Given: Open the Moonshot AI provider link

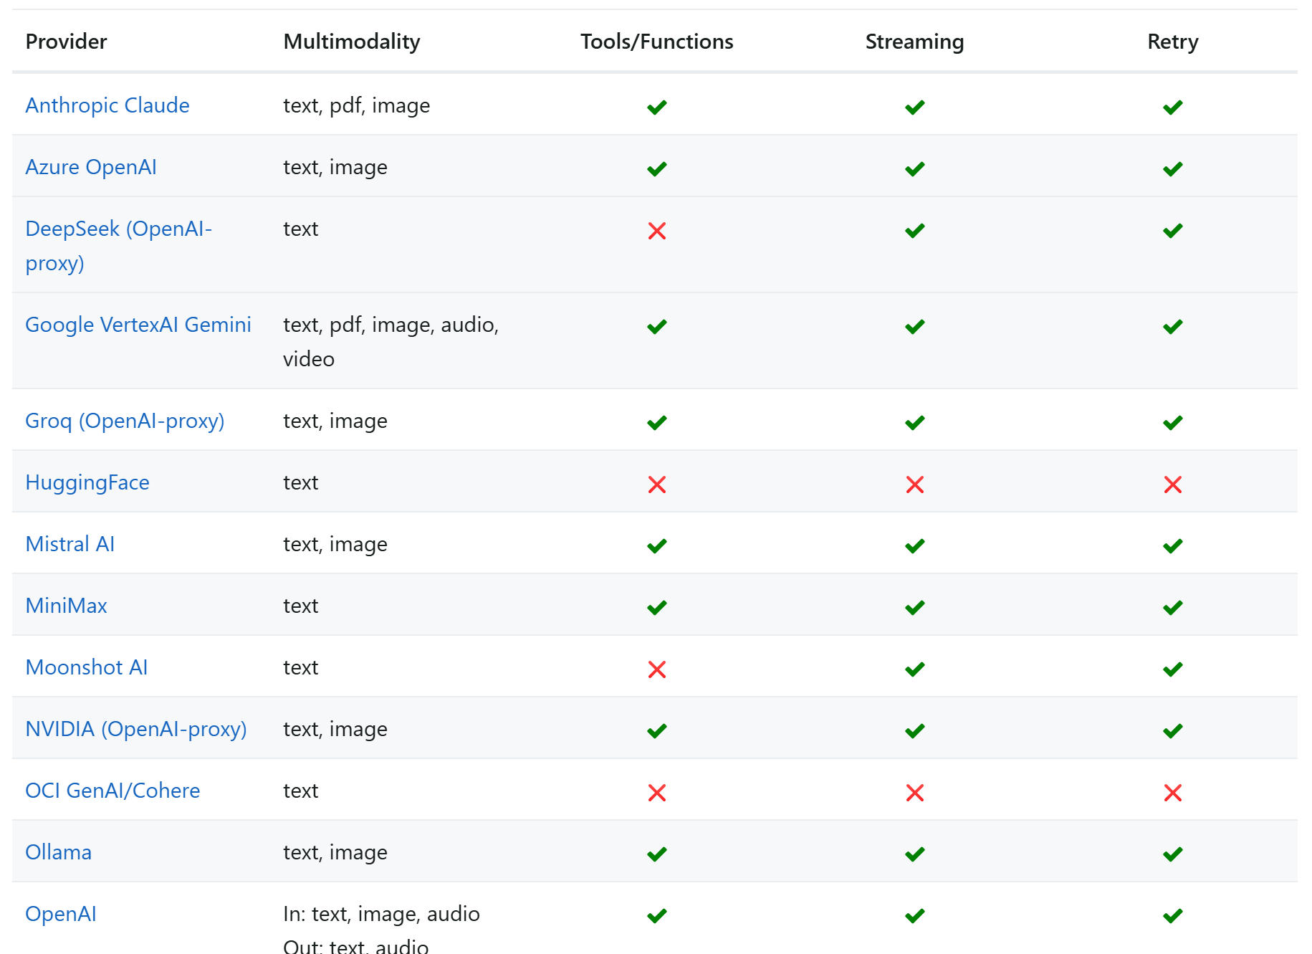Looking at the screenshot, I should coord(87,667).
